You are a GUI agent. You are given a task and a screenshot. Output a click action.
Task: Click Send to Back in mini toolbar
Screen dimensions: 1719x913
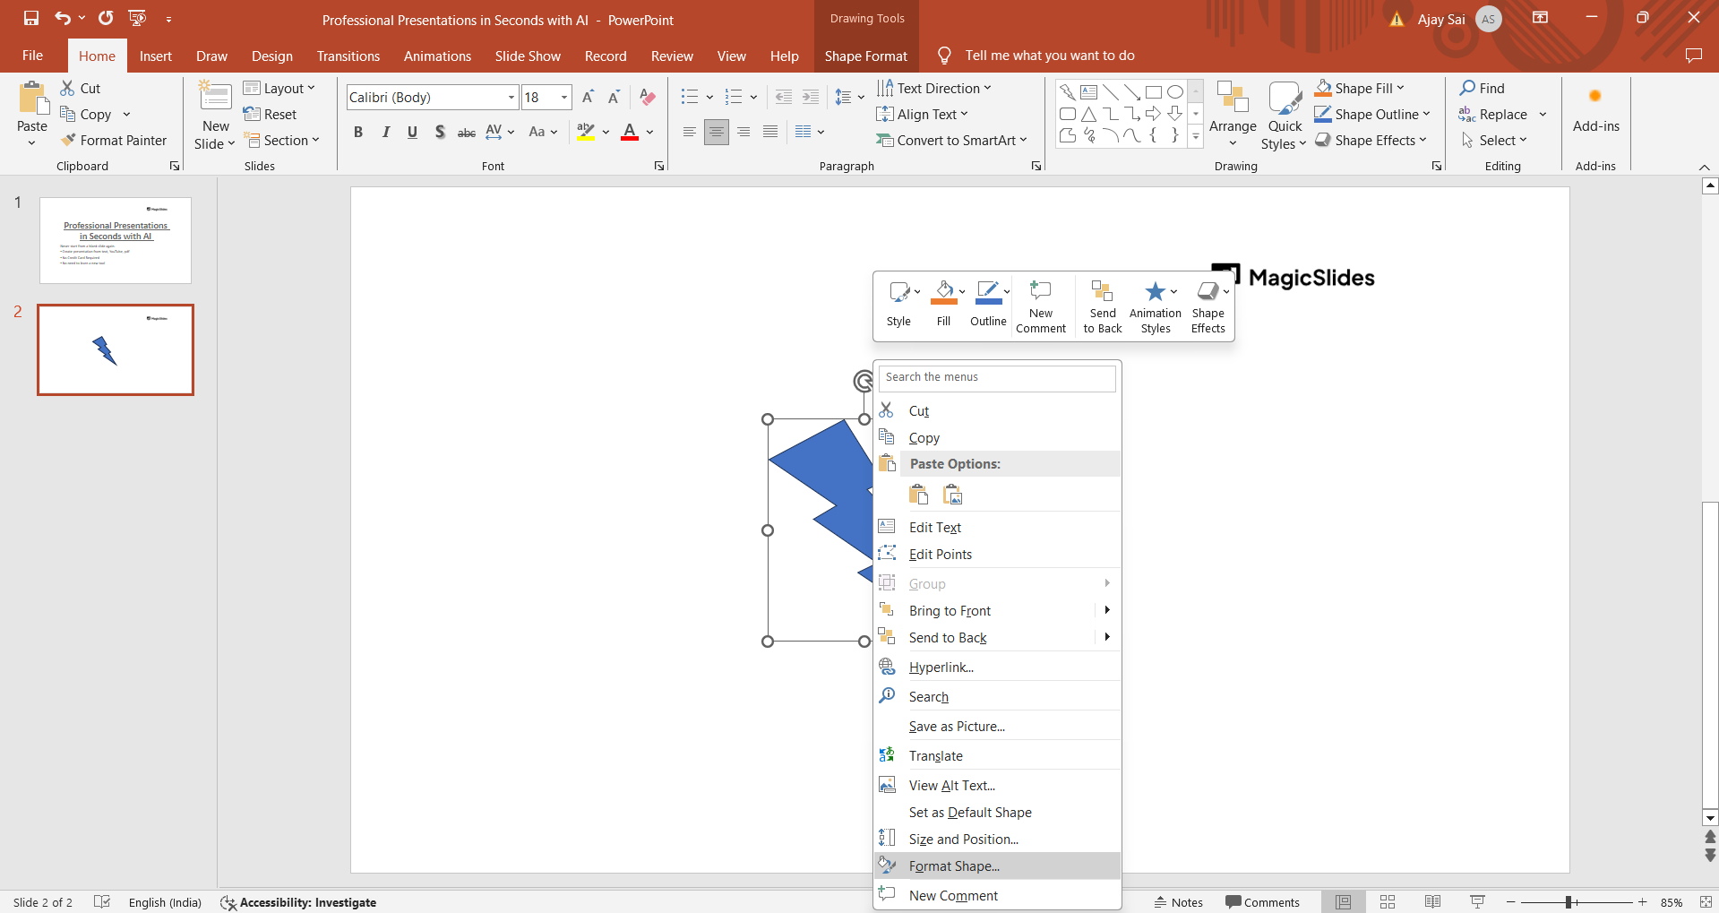1102,306
